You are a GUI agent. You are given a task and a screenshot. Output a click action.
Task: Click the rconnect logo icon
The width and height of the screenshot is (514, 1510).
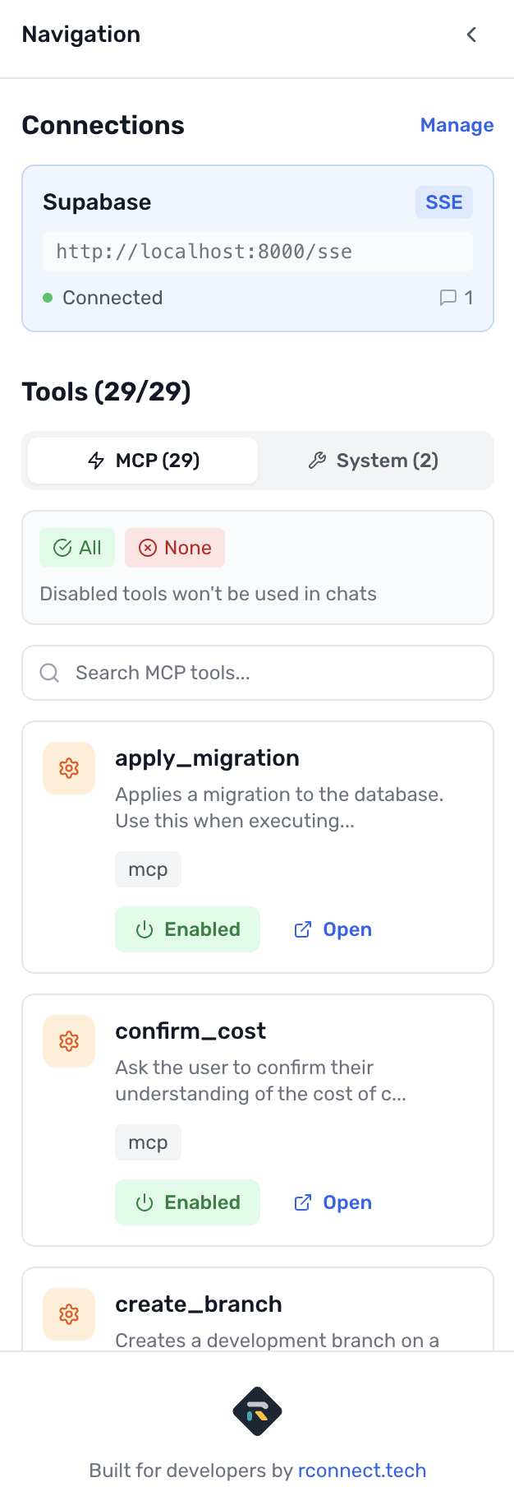pos(258,1411)
